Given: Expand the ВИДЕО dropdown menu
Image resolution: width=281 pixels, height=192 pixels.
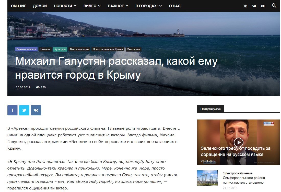Looking at the screenshot, I should [92, 6].
